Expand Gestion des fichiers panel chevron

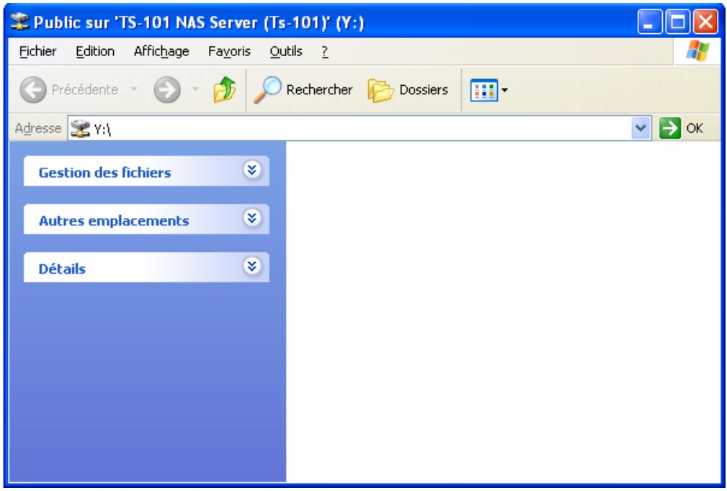coord(251,171)
